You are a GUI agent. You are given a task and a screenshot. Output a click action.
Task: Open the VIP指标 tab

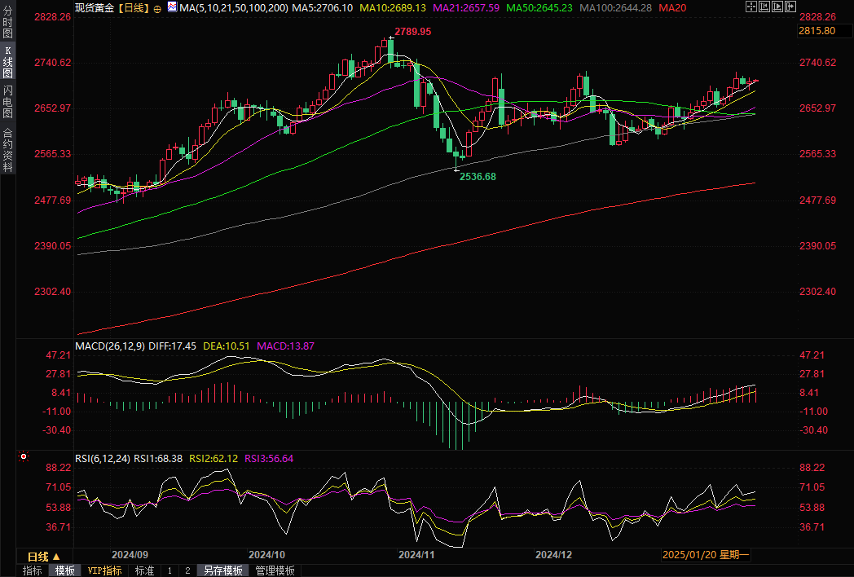click(104, 570)
